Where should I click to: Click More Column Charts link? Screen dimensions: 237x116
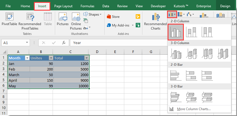click(x=194, y=109)
